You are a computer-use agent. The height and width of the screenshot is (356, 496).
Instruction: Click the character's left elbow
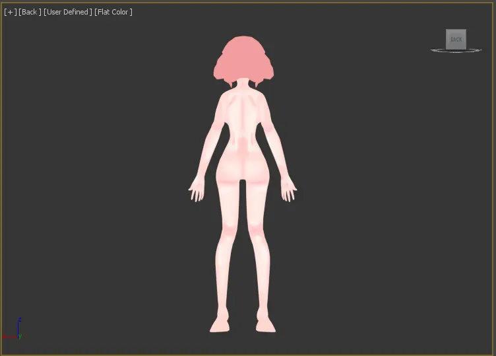[208, 141]
